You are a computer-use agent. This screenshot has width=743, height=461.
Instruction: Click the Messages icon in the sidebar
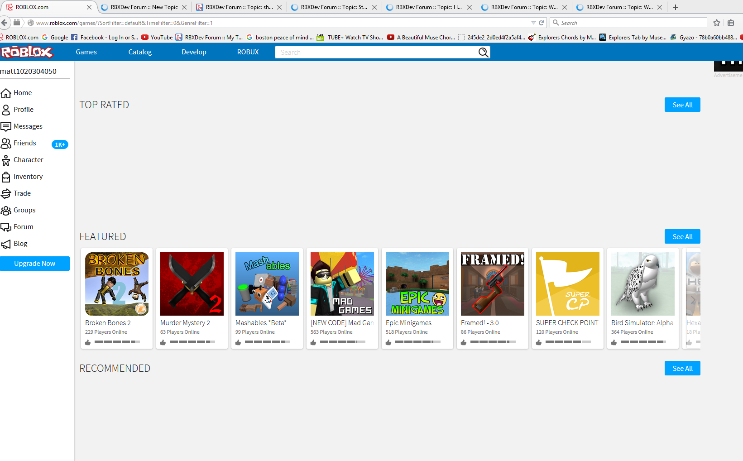(6, 126)
